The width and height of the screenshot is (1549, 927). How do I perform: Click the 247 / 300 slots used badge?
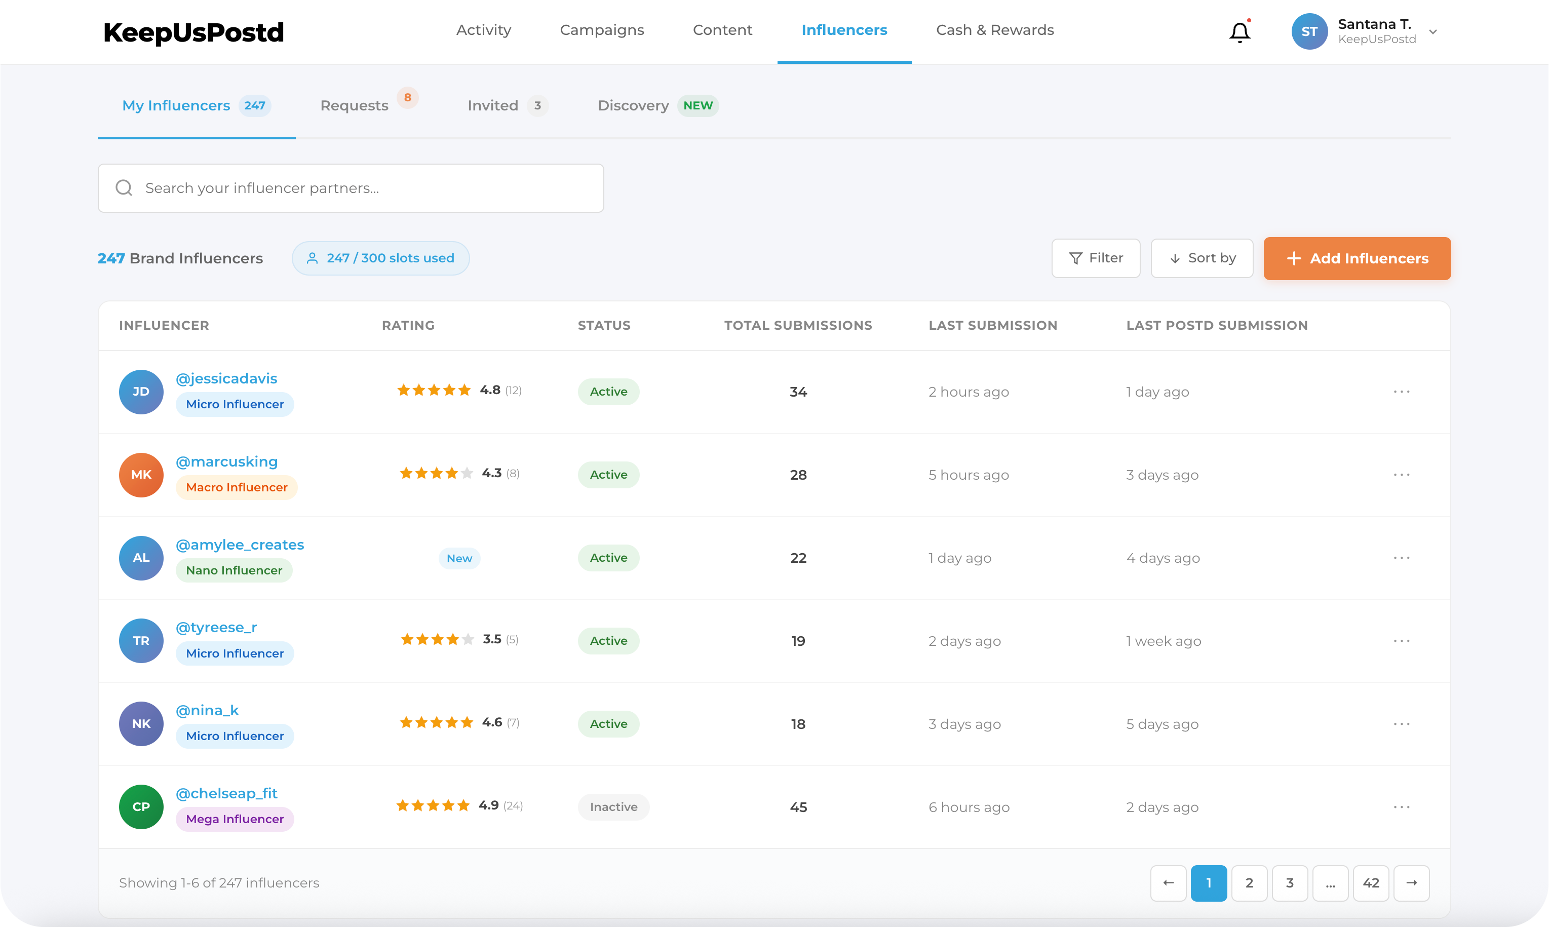coord(380,258)
